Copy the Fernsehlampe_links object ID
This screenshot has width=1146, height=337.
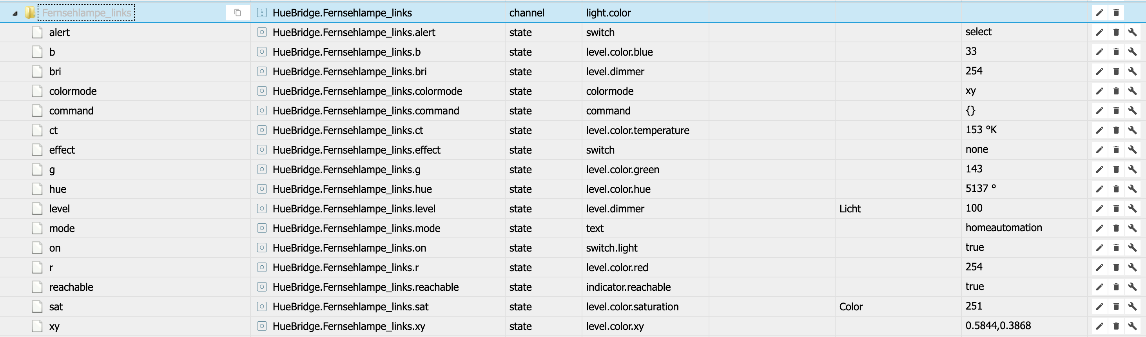pos(238,13)
